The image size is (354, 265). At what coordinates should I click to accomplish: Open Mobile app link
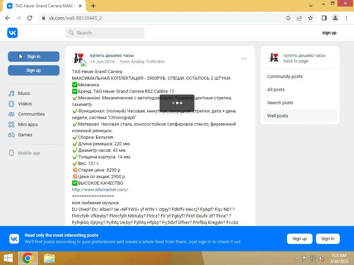[x=29, y=153]
